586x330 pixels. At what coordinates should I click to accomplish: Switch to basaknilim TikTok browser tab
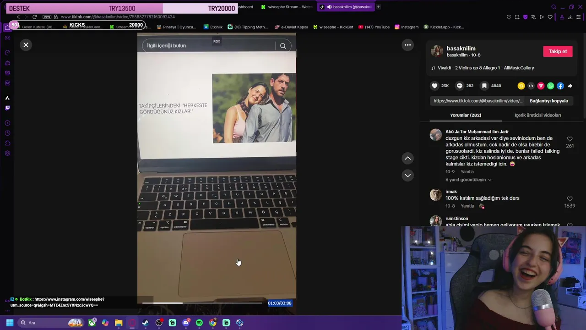point(346,7)
